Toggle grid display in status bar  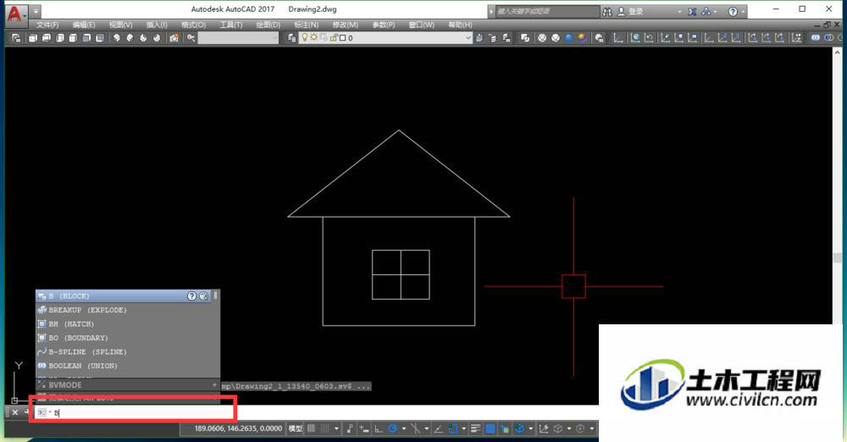click(311, 428)
